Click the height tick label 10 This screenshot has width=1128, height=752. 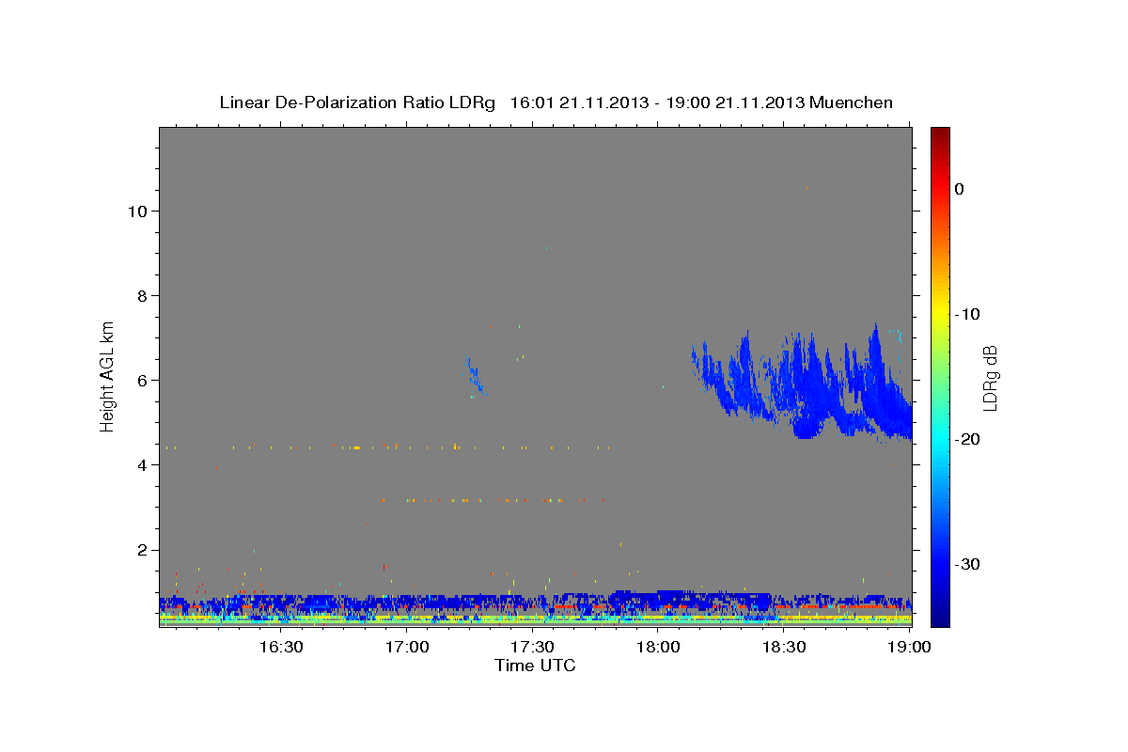tap(136, 211)
